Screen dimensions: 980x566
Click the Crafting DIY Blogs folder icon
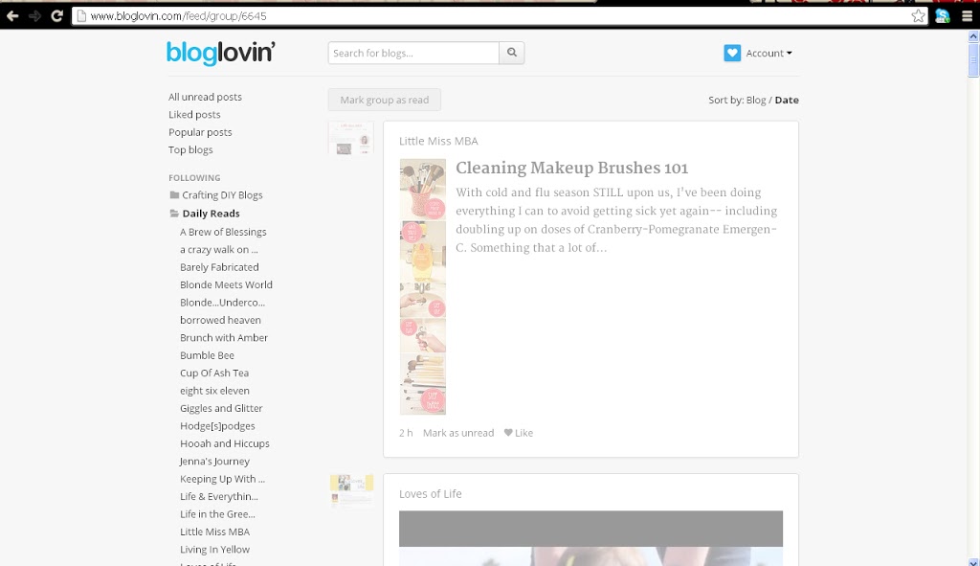(174, 195)
